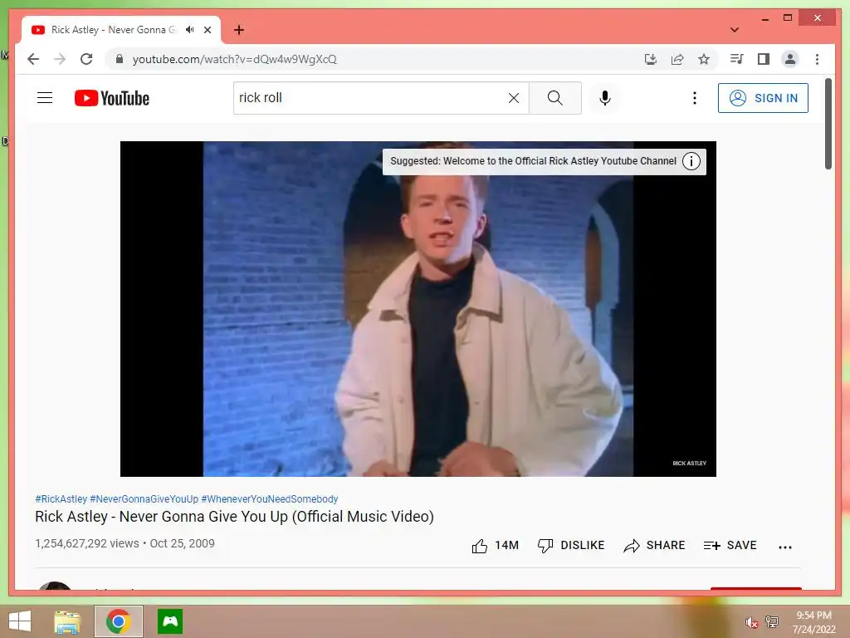Click SAVE to add to playlist
The width and height of the screenshot is (850, 638).
pyautogui.click(x=730, y=545)
